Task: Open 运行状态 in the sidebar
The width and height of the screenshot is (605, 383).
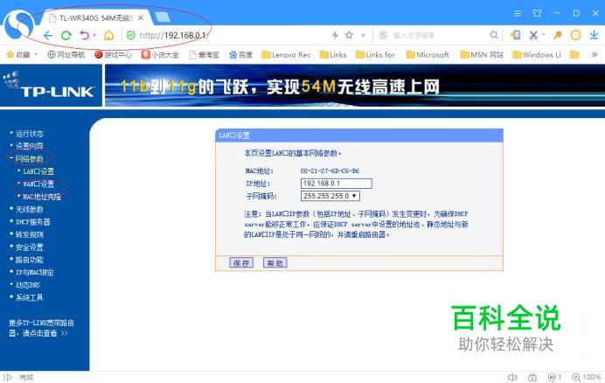Action: pos(30,134)
